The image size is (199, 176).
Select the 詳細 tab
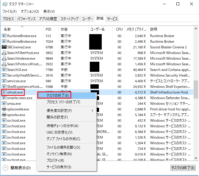(100, 18)
